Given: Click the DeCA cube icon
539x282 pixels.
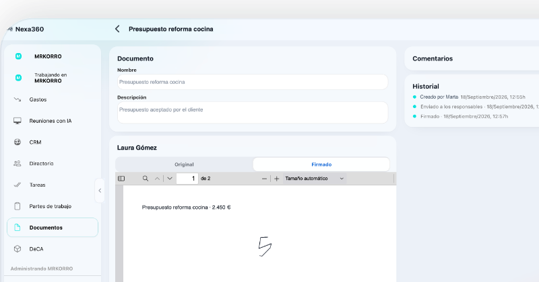Looking at the screenshot, I should [x=18, y=248].
